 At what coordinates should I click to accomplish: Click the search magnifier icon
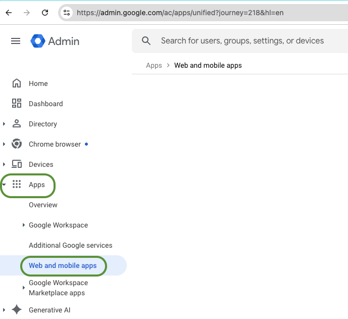coord(146,41)
